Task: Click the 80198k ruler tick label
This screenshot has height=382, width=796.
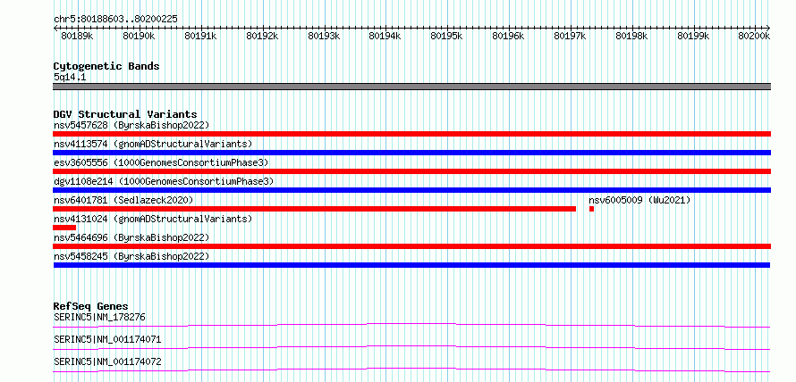Action: coord(631,37)
